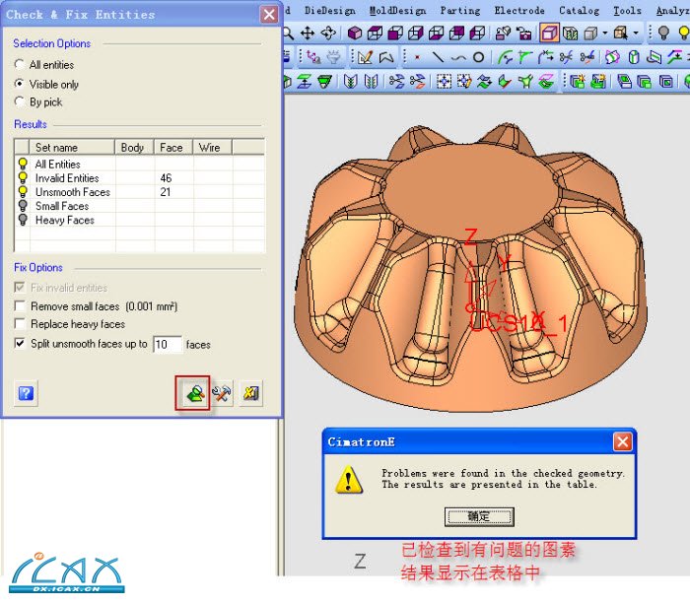Select the Small Faces row name
Viewport: 690px width, 602px height.
62,206
